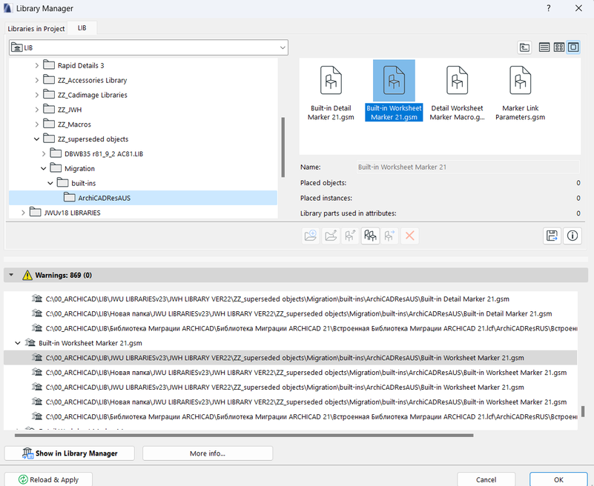The height and width of the screenshot is (486, 594).
Task: Expand the JWUv18 LIBRARIES folder
Action: (x=23, y=213)
